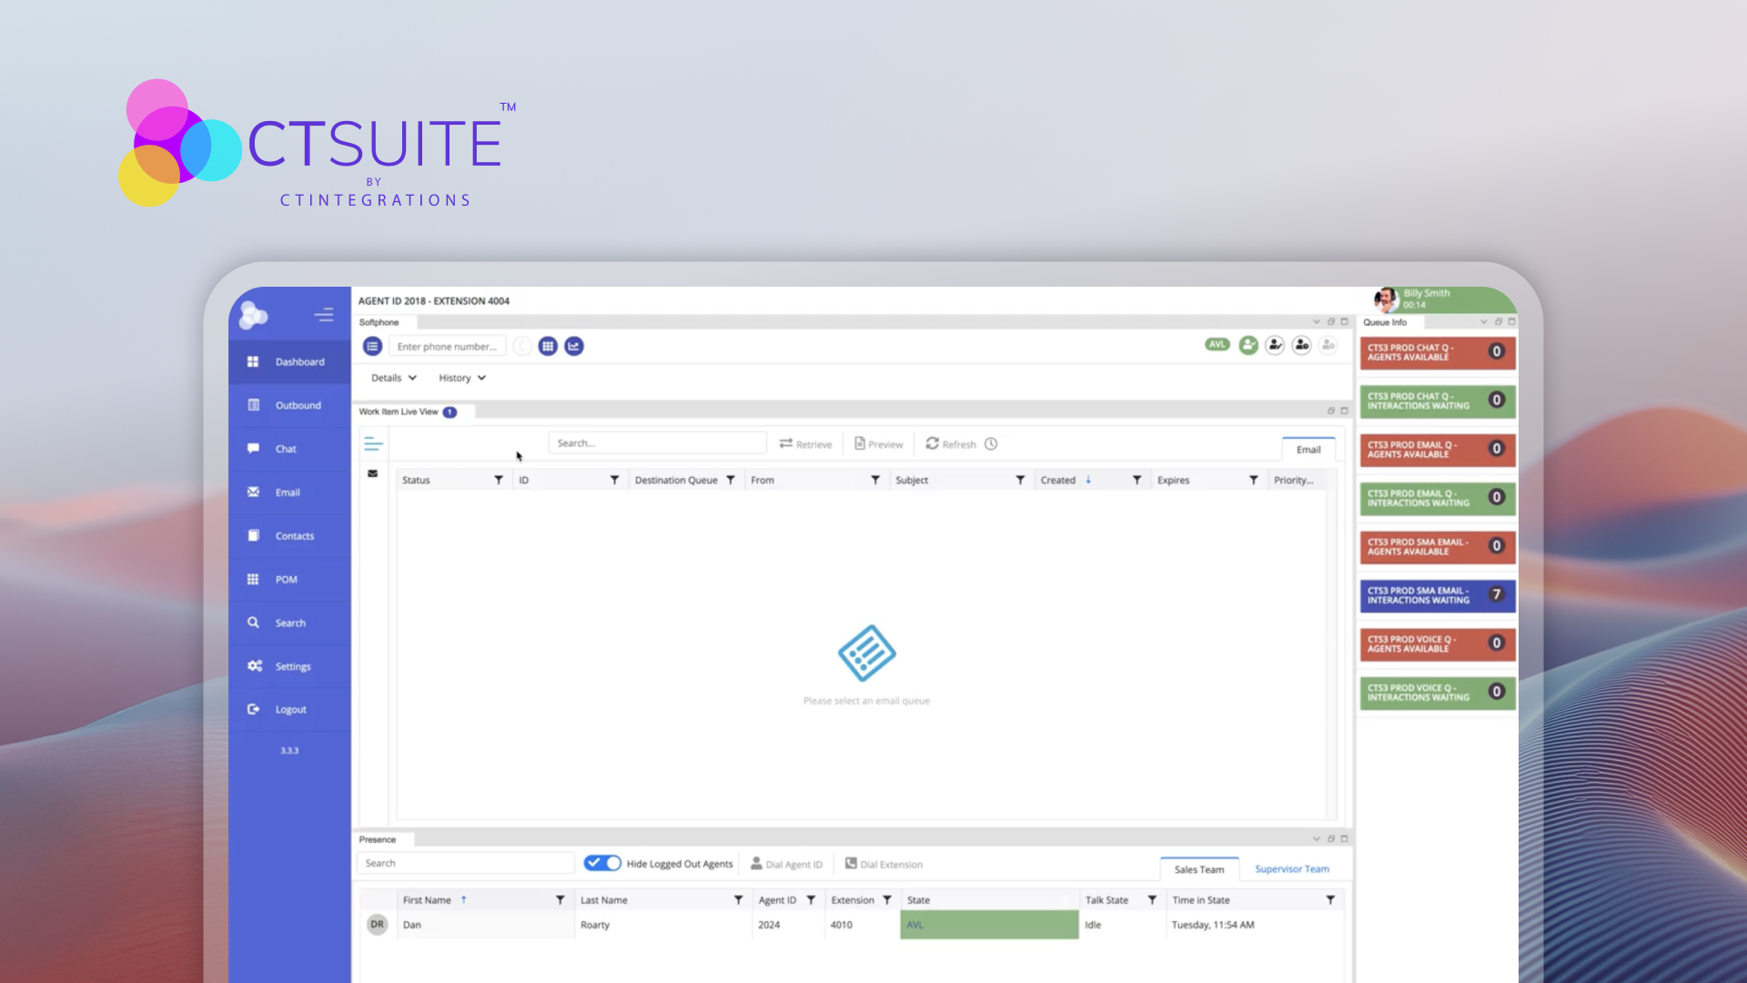Collapse the sidebar with the hamburger icon

324,315
